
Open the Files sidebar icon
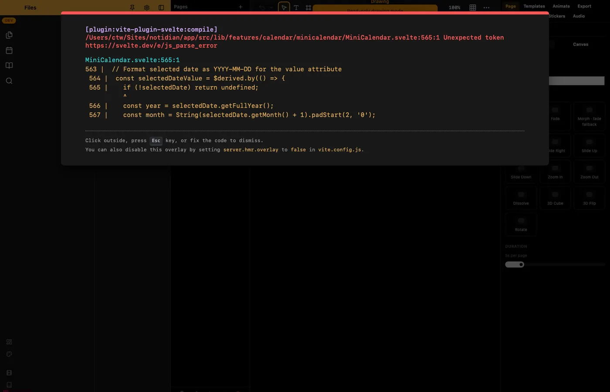coord(9,35)
